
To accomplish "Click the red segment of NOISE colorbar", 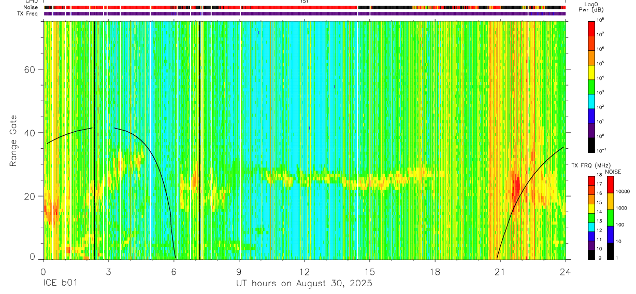I will point(610,185).
